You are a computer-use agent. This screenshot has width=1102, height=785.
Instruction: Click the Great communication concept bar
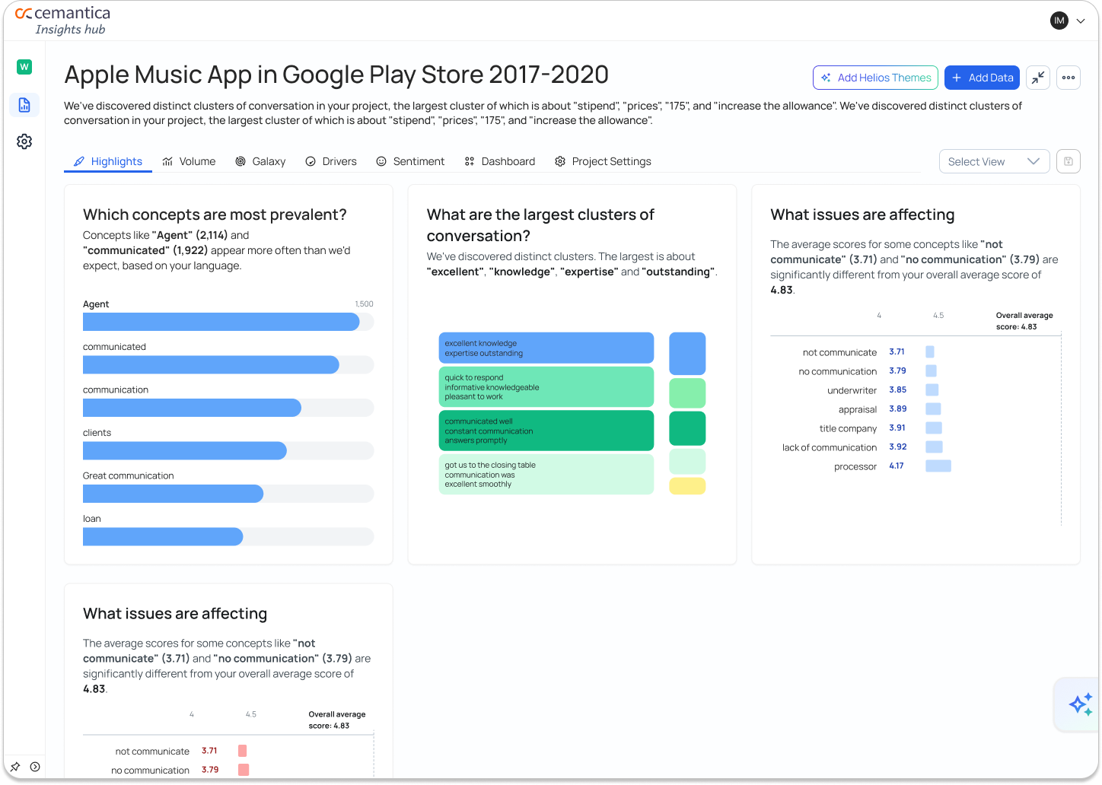pyautogui.click(x=228, y=494)
